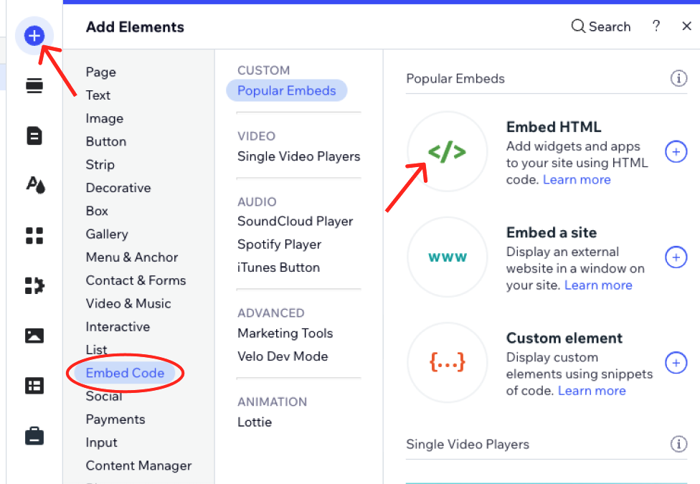Viewport: 700px width, 484px height.
Task: Open the Pages document icon in sidebar
Action: click(34, 136)
